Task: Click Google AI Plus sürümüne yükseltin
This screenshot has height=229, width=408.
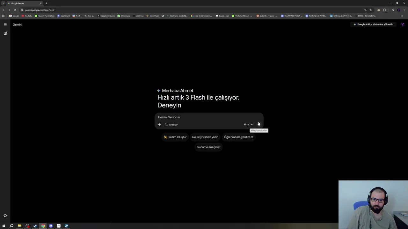Action: 373,24
